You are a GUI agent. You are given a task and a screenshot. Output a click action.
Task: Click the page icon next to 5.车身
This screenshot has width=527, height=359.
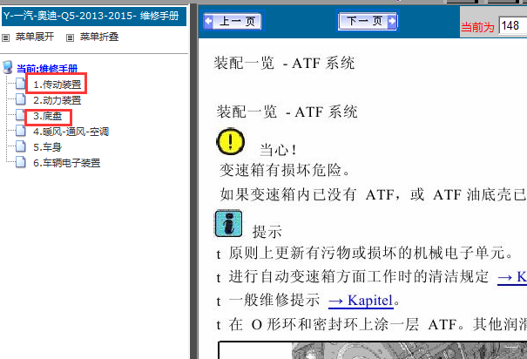pos(21,146)
